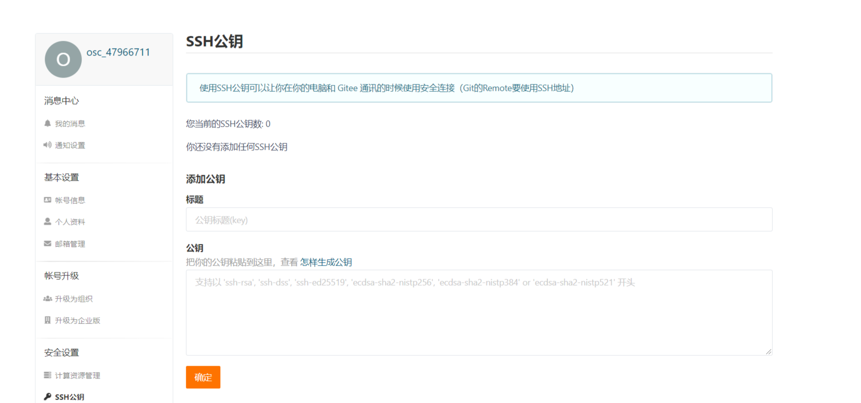This screenshot has width=861, height=403.
Task: Click the server icon beside 计算资源管理
Action: 47,375
